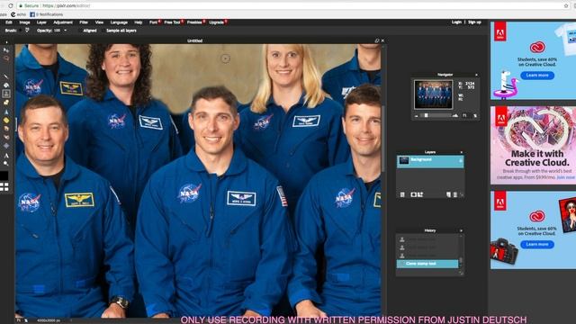Toggle lock on Background layer
Screen dimensions: 576x324
[460, 160]
